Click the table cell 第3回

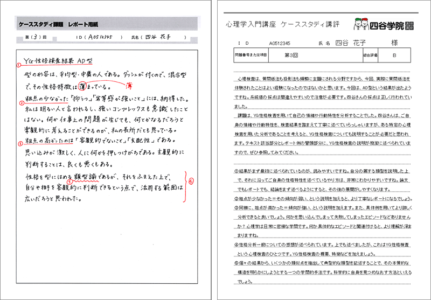pos(316,55)
